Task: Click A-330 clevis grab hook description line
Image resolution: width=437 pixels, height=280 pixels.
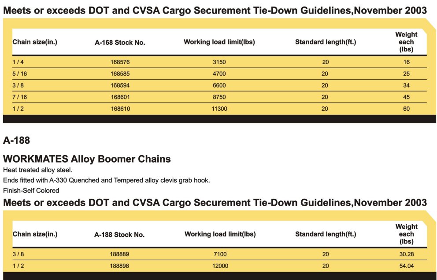Action: (107, 180)
